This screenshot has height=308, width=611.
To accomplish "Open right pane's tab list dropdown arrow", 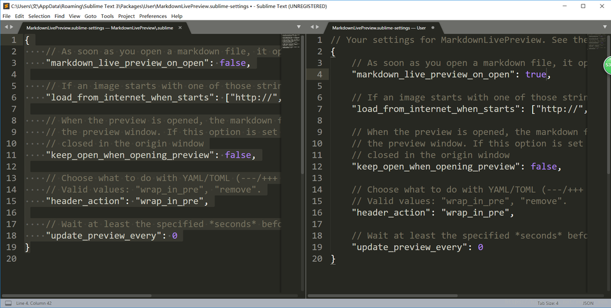I will point(605,28).
